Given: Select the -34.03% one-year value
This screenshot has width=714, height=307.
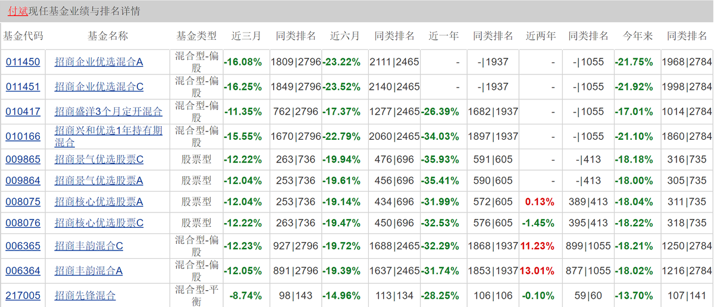Looking at the screenshot, I should point(440,137).
